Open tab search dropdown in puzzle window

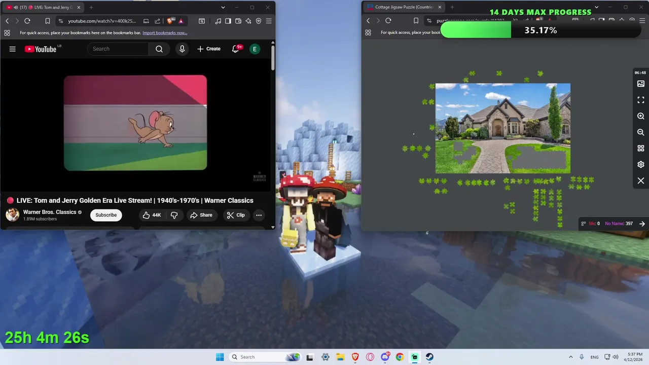click(596, 7)
